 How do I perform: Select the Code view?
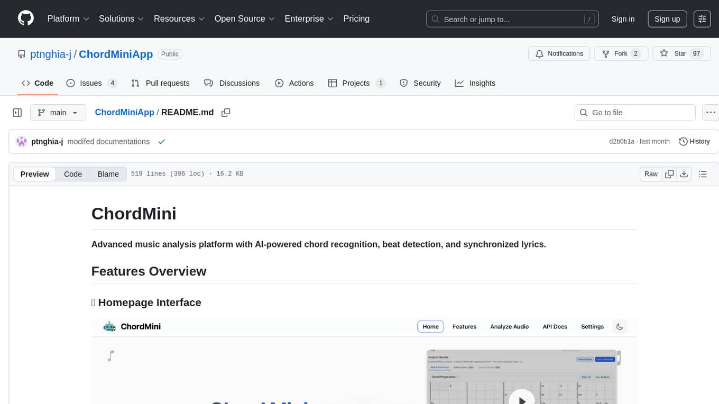73,174
